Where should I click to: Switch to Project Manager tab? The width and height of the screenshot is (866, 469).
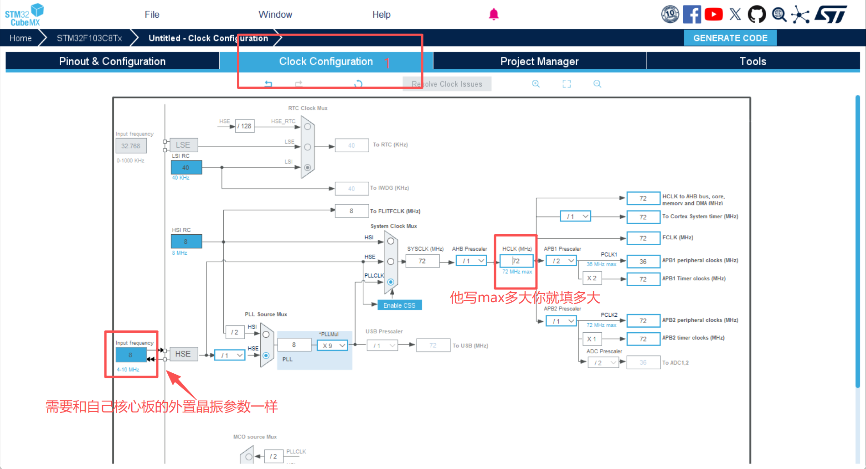(x=540, y=62)
